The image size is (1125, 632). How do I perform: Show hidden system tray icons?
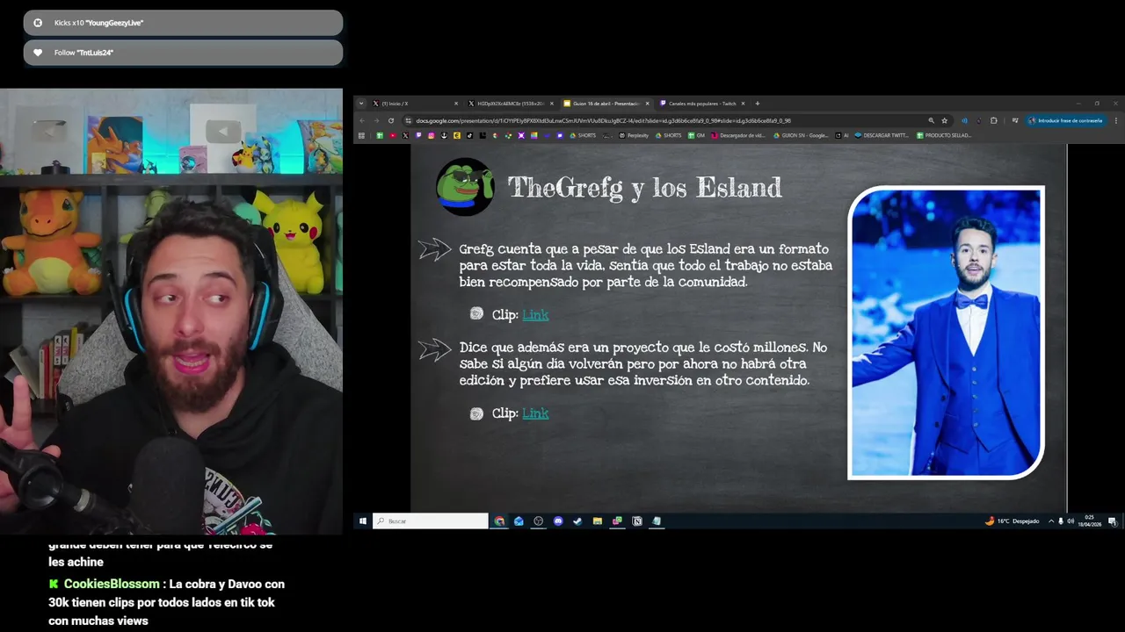coord(1051,521)
